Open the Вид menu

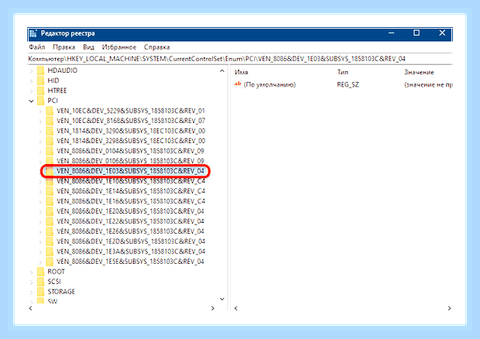88,47
